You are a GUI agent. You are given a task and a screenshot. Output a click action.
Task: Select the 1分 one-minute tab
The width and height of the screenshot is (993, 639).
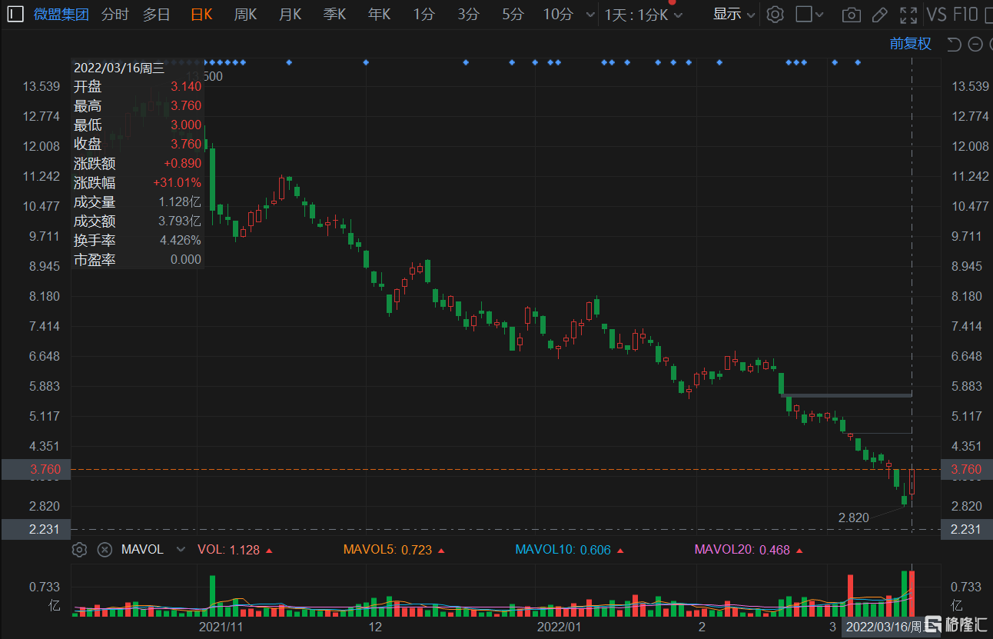(423, 14)
